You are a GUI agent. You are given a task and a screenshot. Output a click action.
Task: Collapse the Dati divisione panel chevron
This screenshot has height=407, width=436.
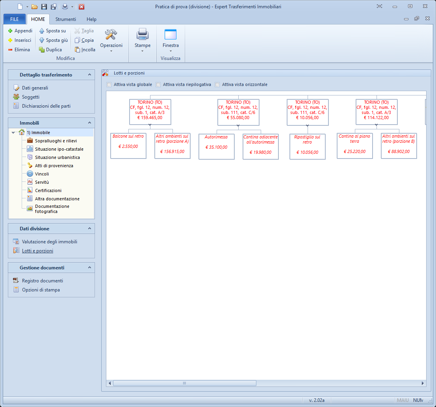[x=89, y=228]
